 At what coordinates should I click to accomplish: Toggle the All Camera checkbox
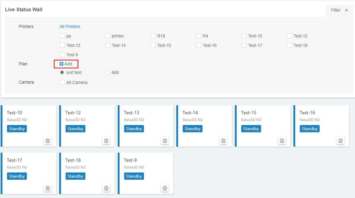tap(62, 82)
